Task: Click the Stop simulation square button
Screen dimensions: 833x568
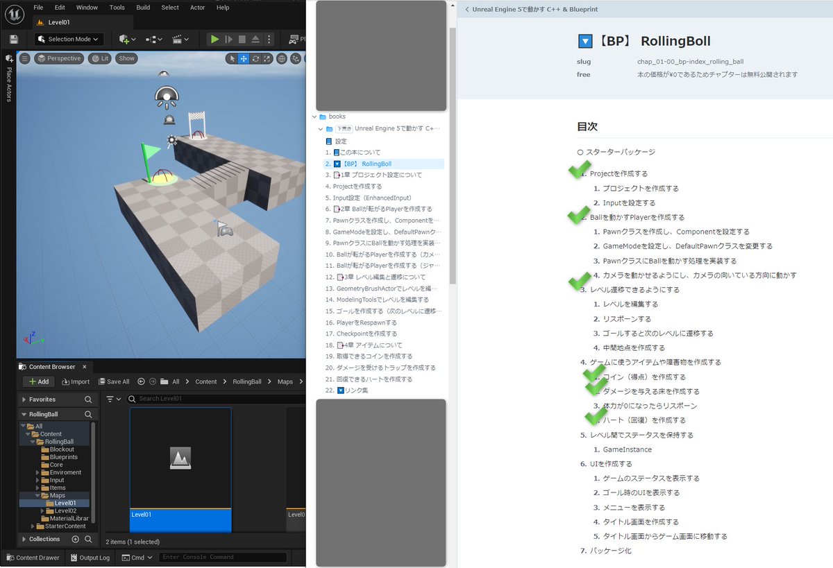Action: point(242,40)
